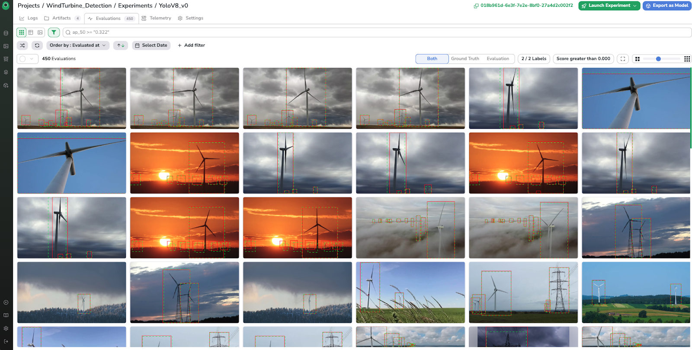Click the Export as Model button

(x=666, y=6)
